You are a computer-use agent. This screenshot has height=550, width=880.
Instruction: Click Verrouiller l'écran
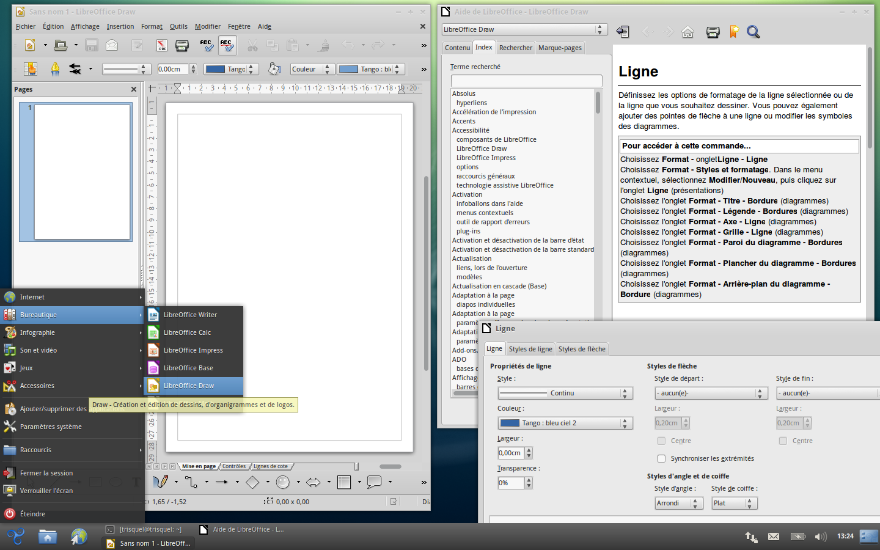[x=72, y=491]
